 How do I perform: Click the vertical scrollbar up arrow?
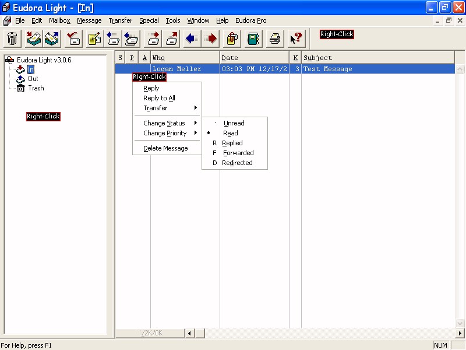click(x=460, y=69)
